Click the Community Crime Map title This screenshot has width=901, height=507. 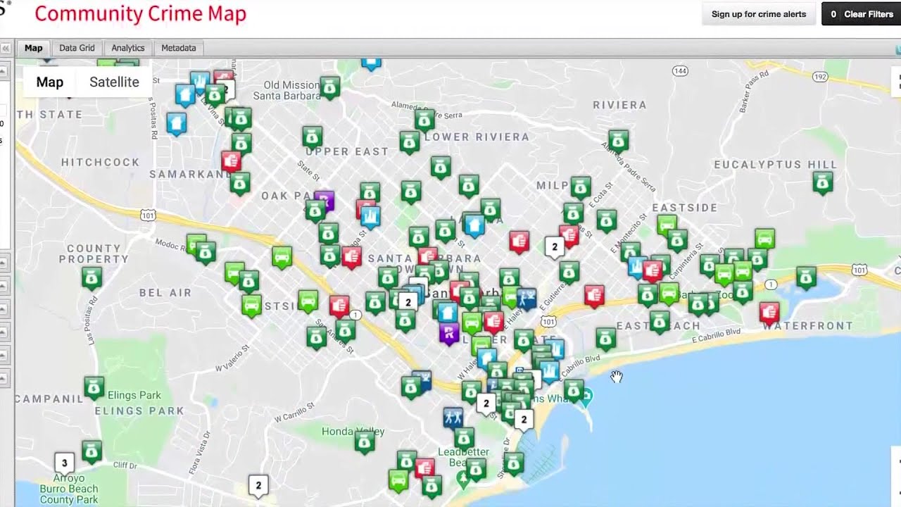pos(141,13)
